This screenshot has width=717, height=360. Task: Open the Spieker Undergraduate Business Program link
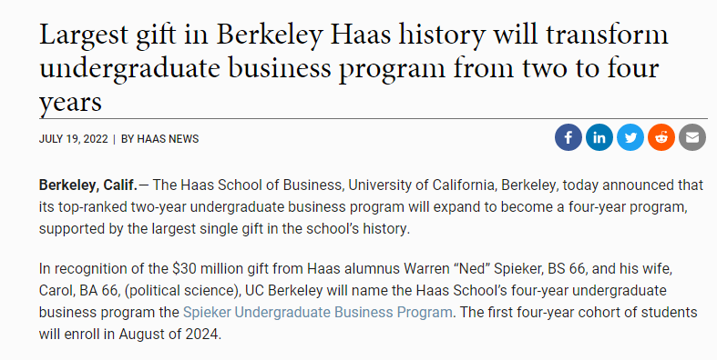[x=318, y=312]
